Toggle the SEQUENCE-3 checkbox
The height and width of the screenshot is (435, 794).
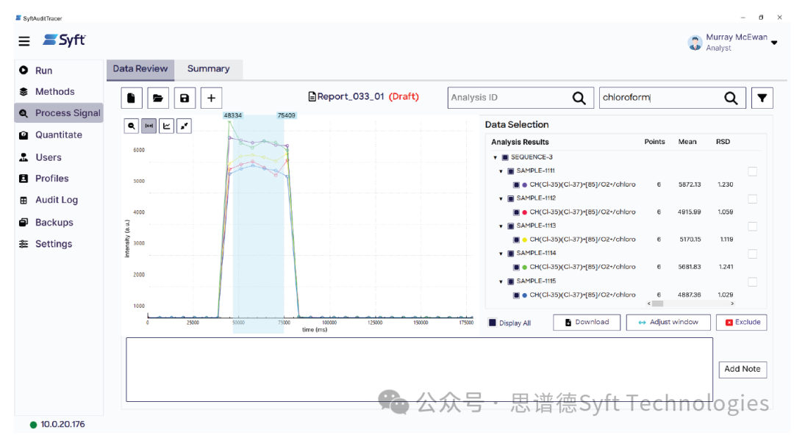coord(505,157)
